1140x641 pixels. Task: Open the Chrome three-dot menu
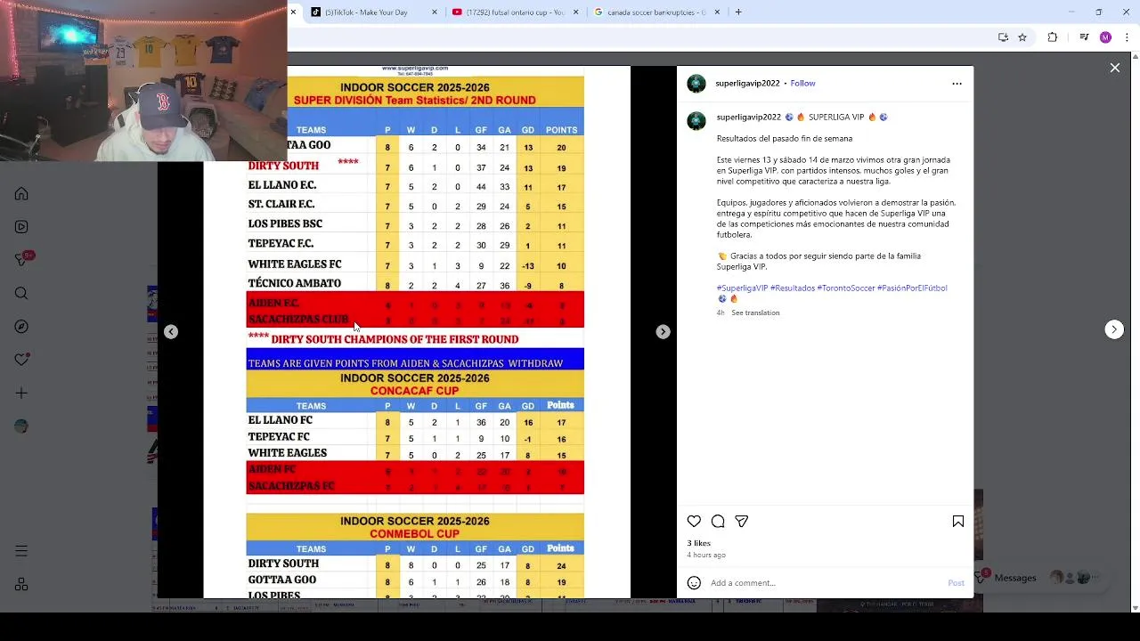(x=1128, y=37)
